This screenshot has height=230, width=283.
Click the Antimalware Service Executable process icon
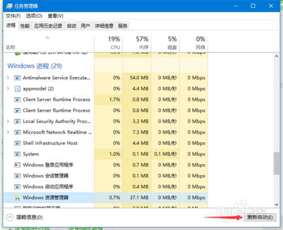[18, 78]
